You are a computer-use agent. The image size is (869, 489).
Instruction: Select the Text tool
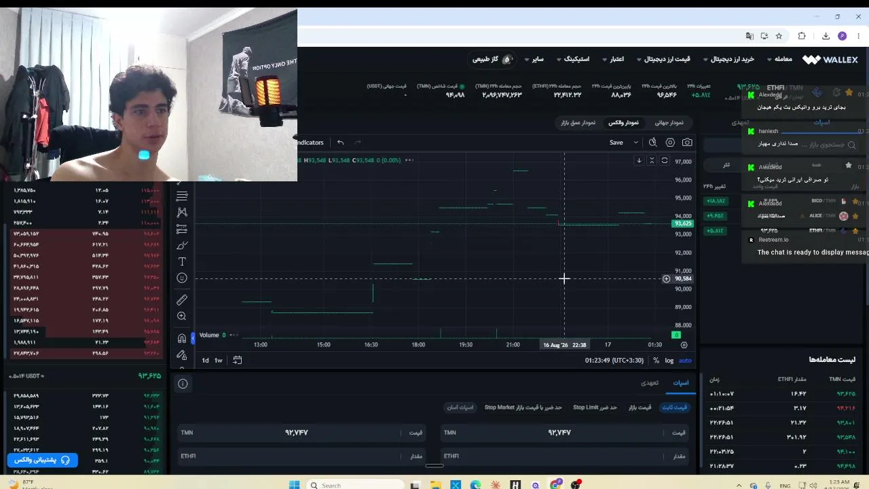182,261
